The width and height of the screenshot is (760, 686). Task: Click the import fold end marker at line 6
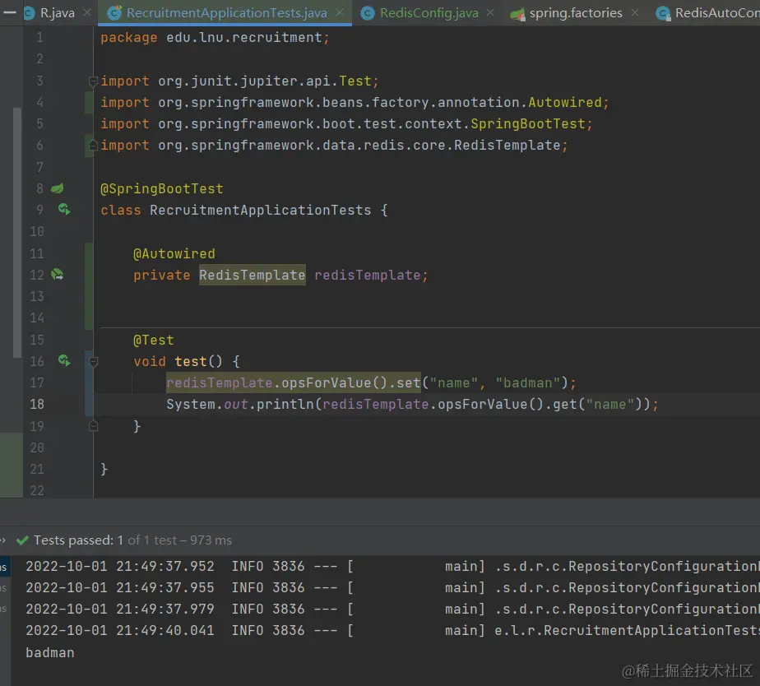click(93, 145)
